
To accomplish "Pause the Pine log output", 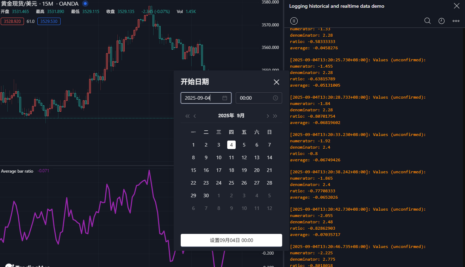I will click(x=294, y=21).
